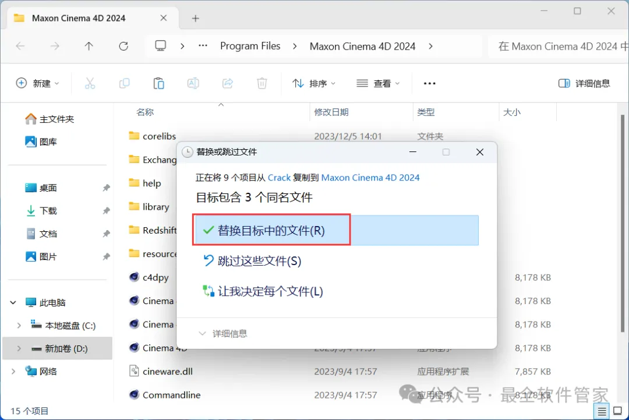629x420 pixels.
Task: Toggle the details pane button
Action: click(584, 83)
